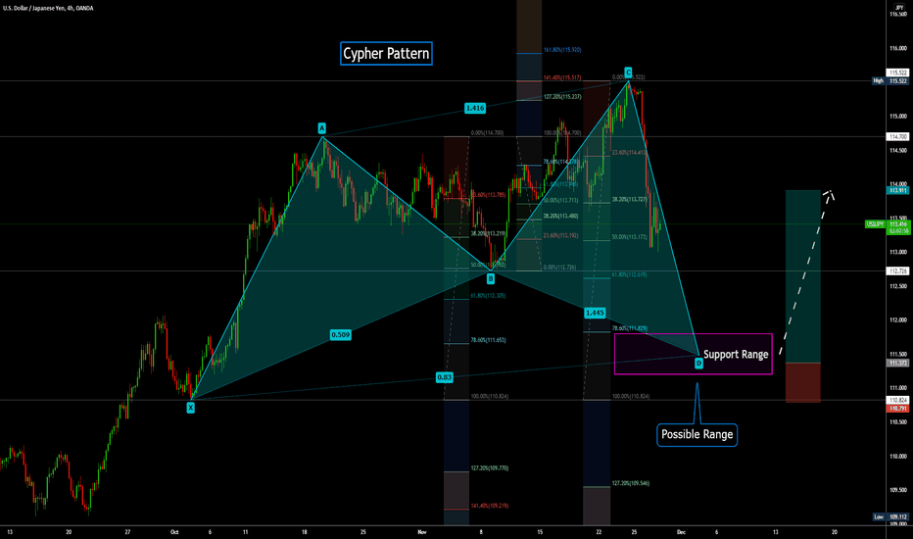Click the 114.700 price axis label
913x539 pixels.
point(897,136)
